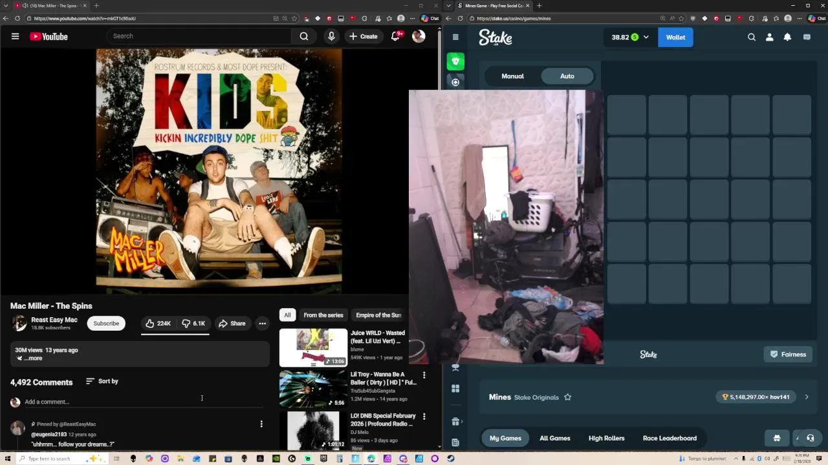828x465 pixels.
Task: Open Stake sidebar hamburger menu
Action: (x=455, y=37)
